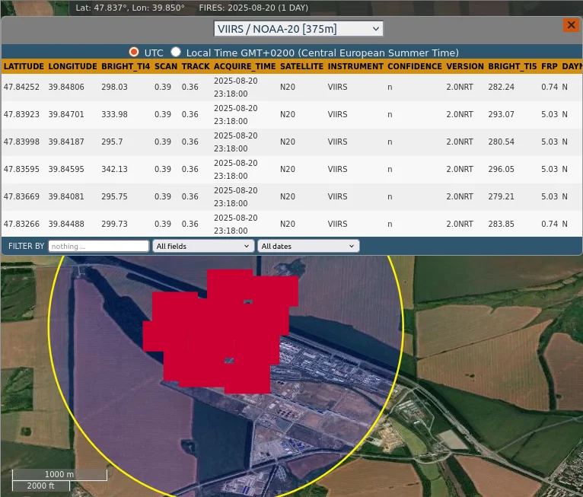Expand the All dates filter dropdown
The width and height of the screenshot is (583, 497).
pyautogui.click(x=308, y=246)
